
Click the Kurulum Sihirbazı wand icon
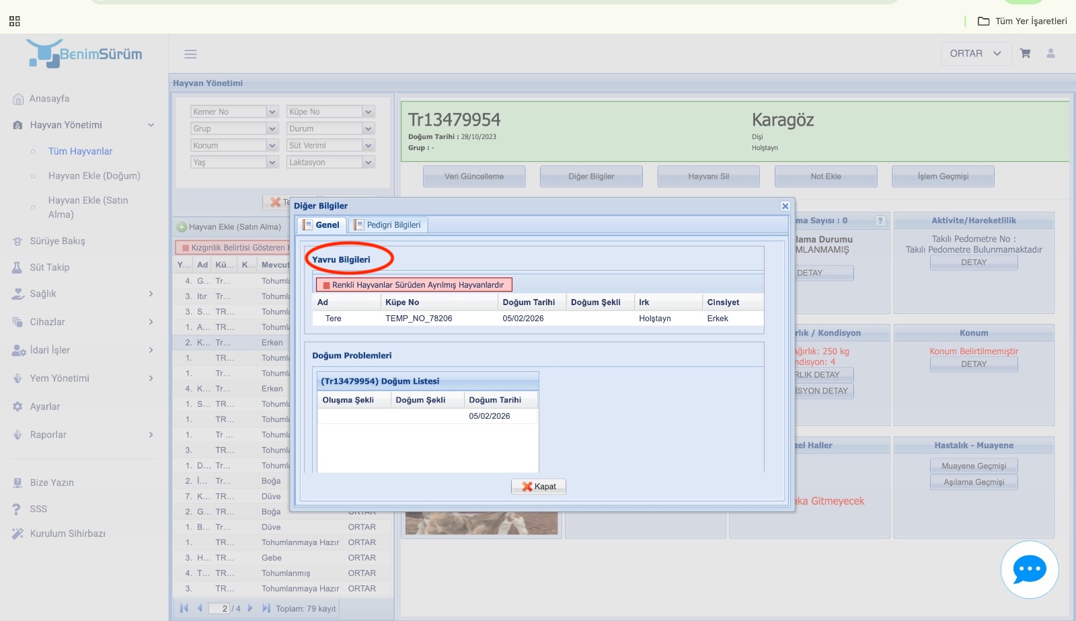click(17, 534)
